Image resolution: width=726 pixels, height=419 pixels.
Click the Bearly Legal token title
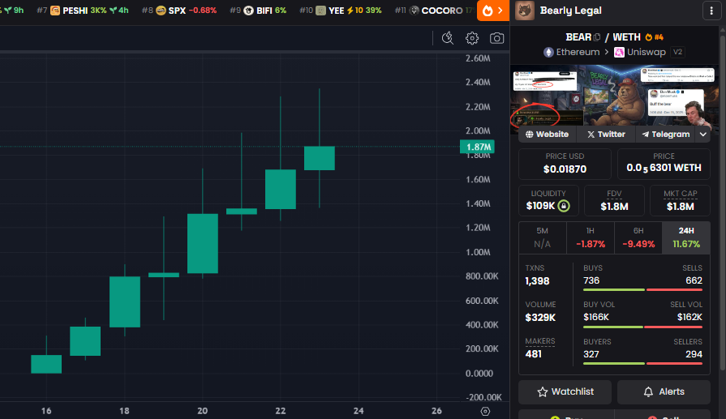pos(571,11)
